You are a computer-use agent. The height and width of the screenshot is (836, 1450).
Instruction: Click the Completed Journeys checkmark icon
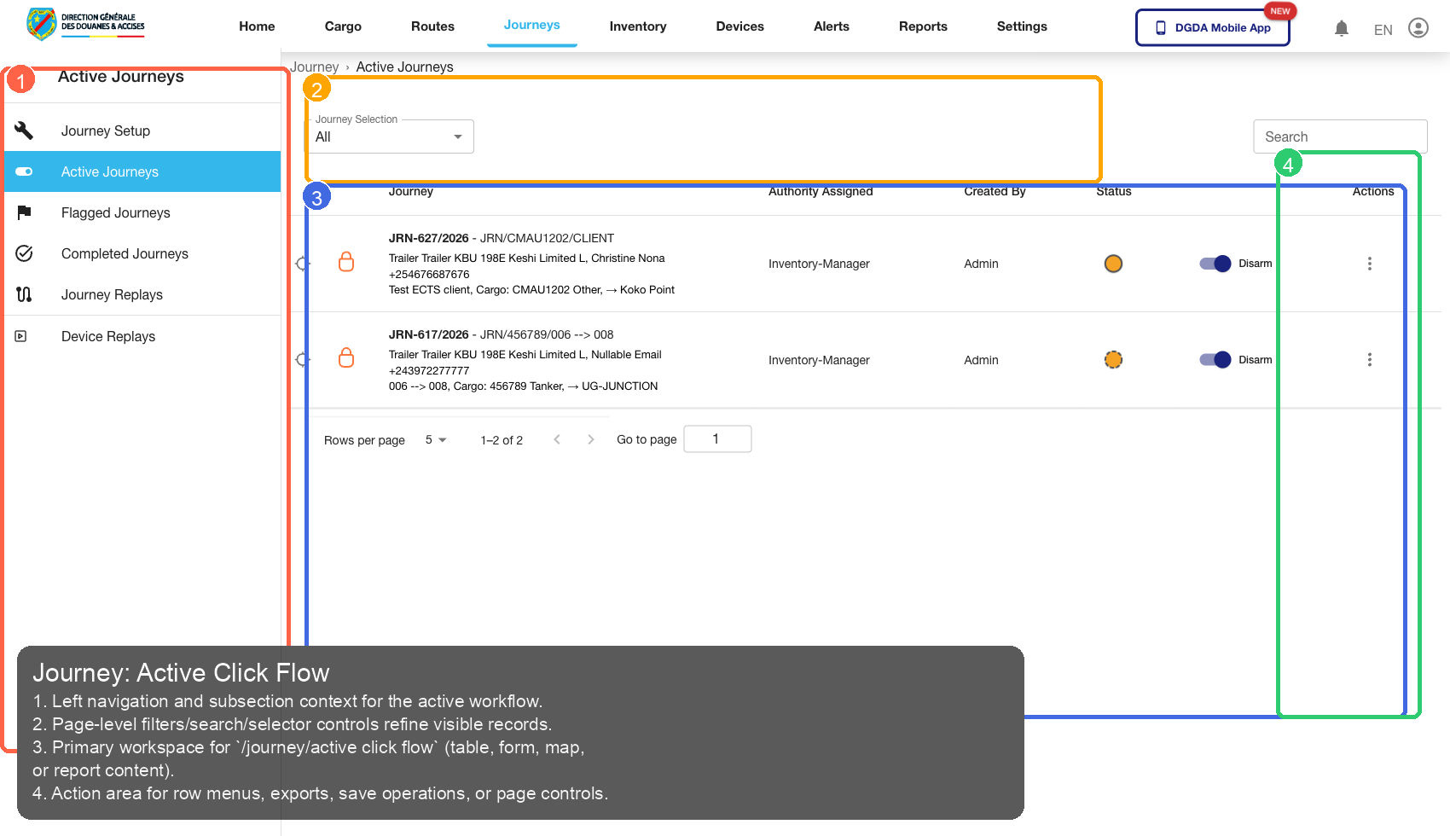pyautogui.click(x=24, y=253)
